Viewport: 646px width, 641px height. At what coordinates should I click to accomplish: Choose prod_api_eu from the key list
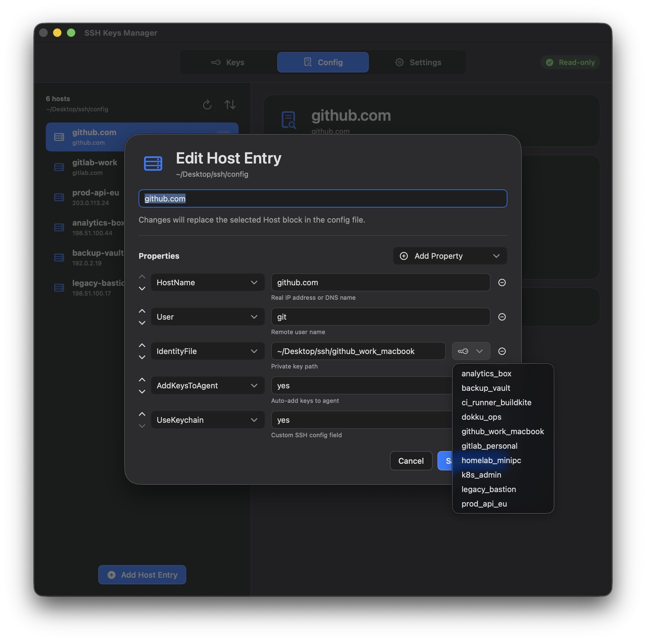(x=503, y=504)
